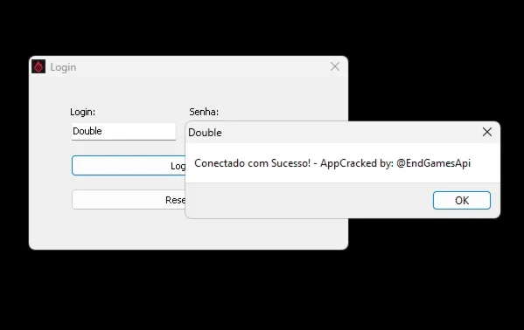The image size is (524, 330).
Task: Click blank space after "Double" in Login field
Action: pyautogui.click(x=139, y=131)
